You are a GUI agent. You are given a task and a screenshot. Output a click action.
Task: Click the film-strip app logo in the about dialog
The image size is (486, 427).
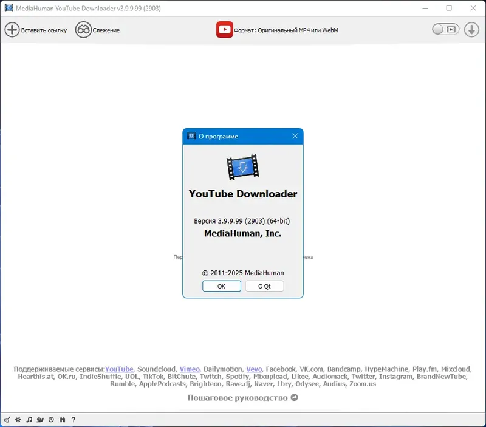pos(242,167)
